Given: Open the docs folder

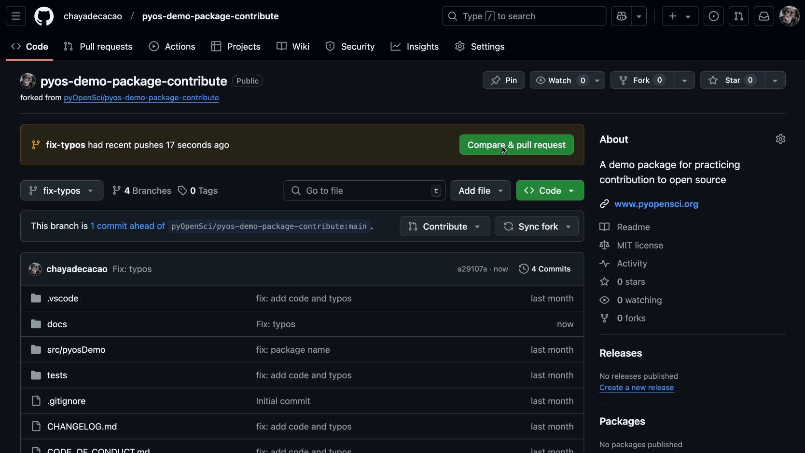Looking at the screenshot, I should click(57, 324).
